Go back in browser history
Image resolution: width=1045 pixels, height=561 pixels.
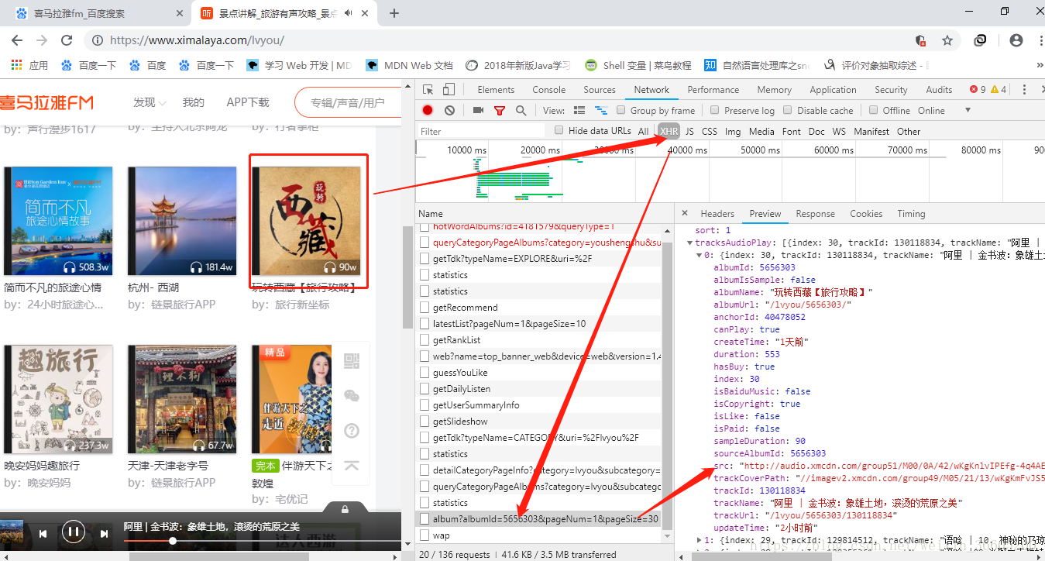tap(17, 40)
